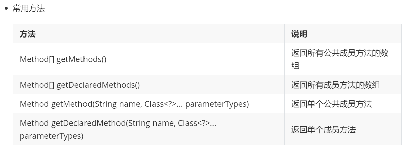Image resolution: width=404 pixels, height=148 pixels.
Task: Click the bullet point before 常用方法
Action: [6, 9]
